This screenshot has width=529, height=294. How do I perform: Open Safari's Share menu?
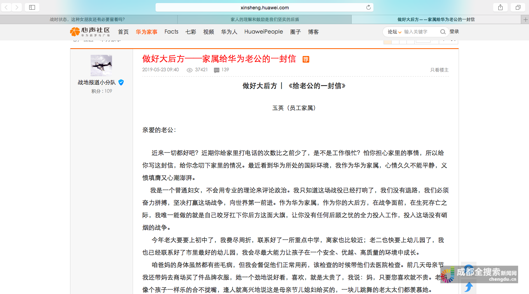[501, 7]
